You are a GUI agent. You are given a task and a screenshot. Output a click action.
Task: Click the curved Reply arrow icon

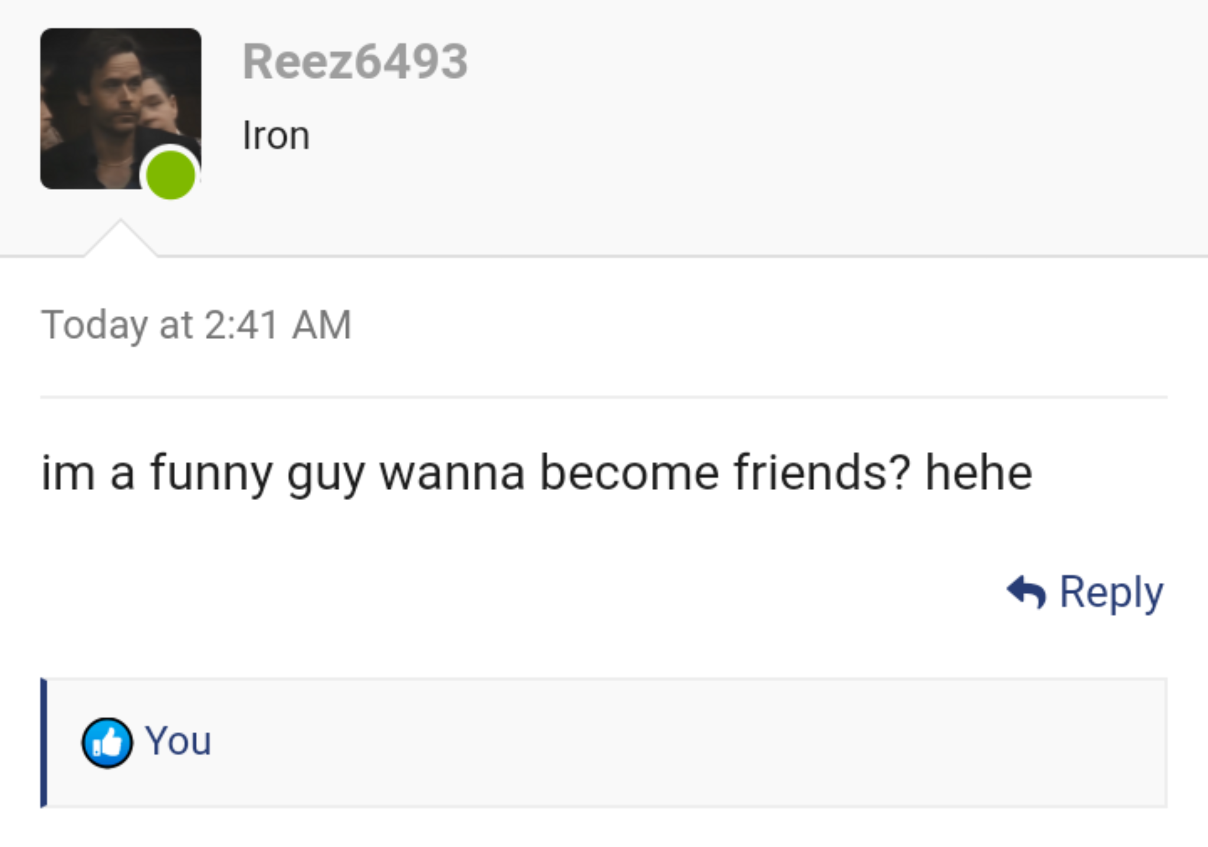[1026, 592]
